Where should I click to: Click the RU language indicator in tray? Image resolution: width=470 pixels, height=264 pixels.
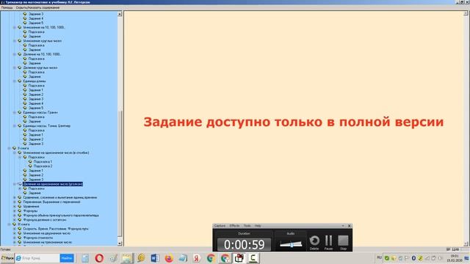click(x=379, y=258)
